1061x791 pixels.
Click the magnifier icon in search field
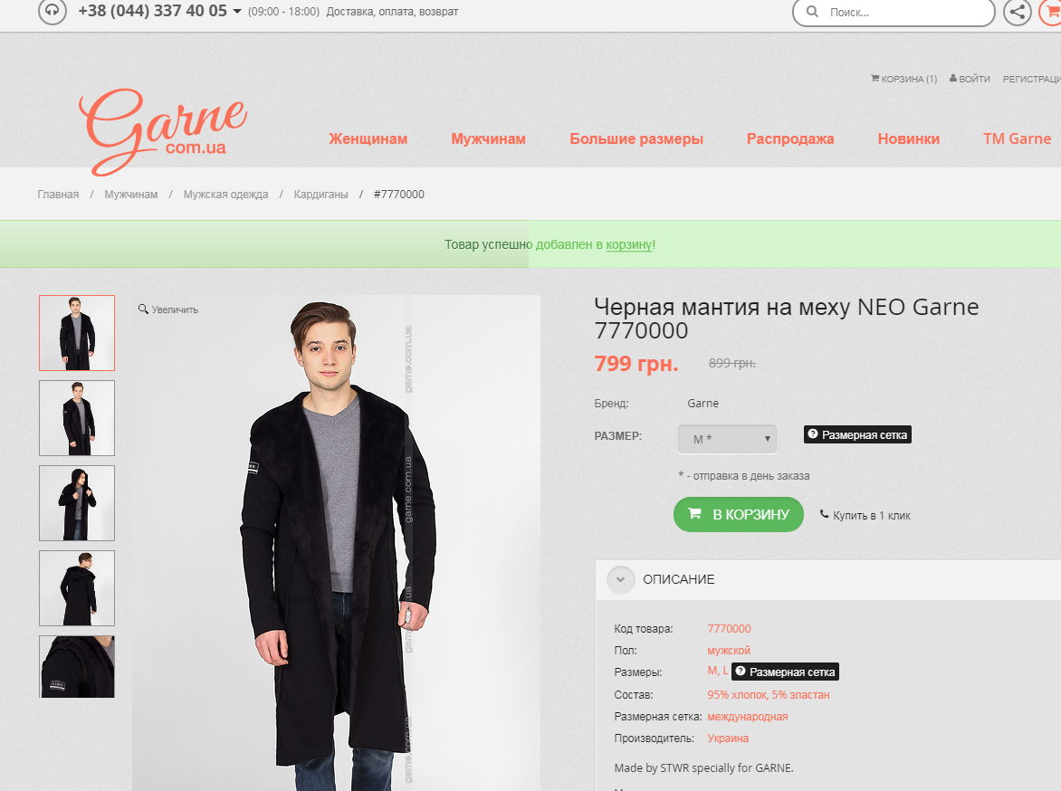(812, 13)
